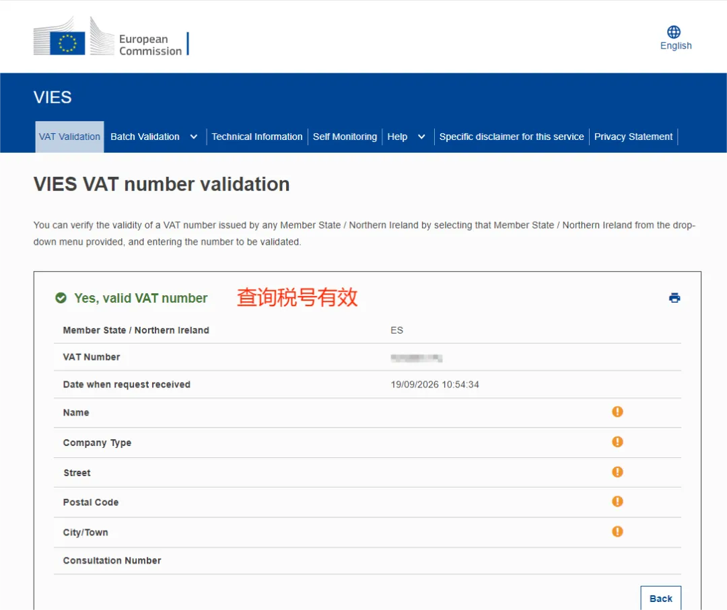
Task: Click the blurred VAT Number value
Action: 417,358
